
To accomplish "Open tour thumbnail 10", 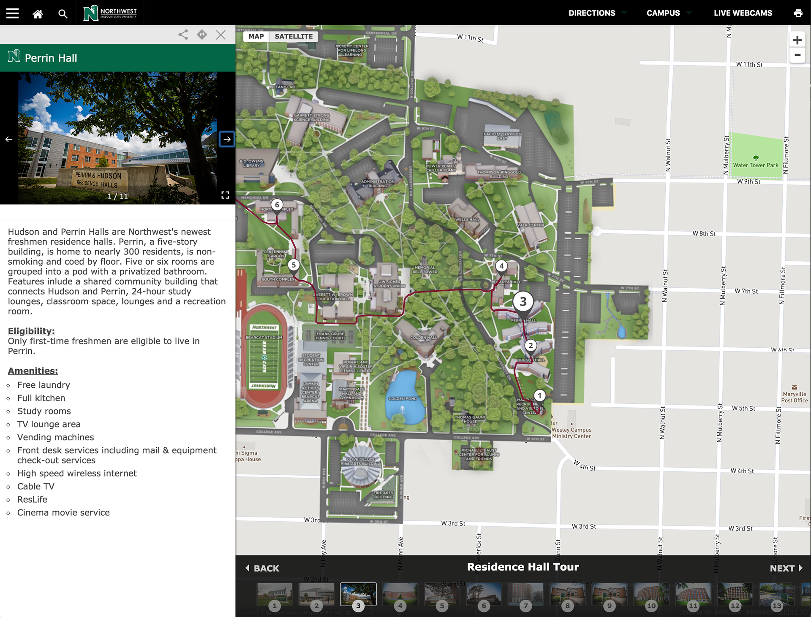I will click(x=651, y=595).
